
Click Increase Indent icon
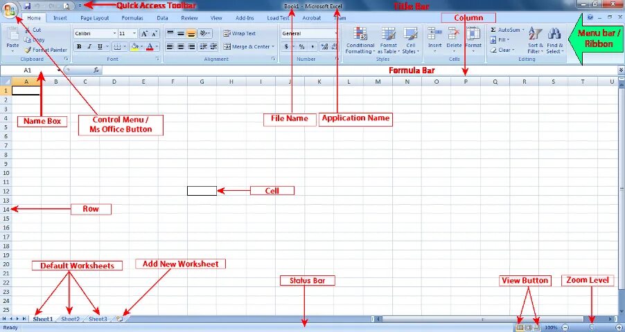tap(213, 46)
